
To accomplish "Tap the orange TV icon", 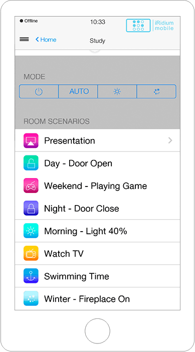I will tap(31, 253).
